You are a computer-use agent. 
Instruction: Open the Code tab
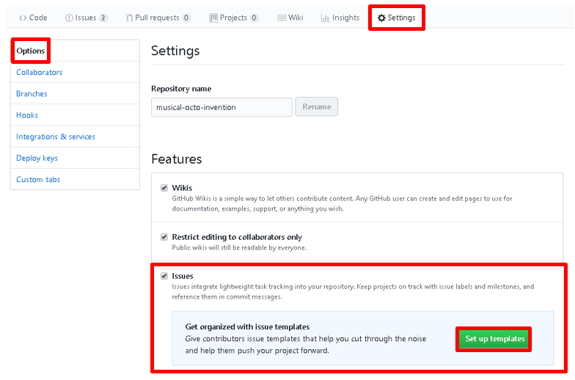click(x=33, y=18)
